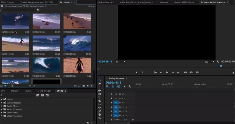This screenshot has height=124, width=235.
Task: Filter YUV effects icon
Action: pos(47,95)
